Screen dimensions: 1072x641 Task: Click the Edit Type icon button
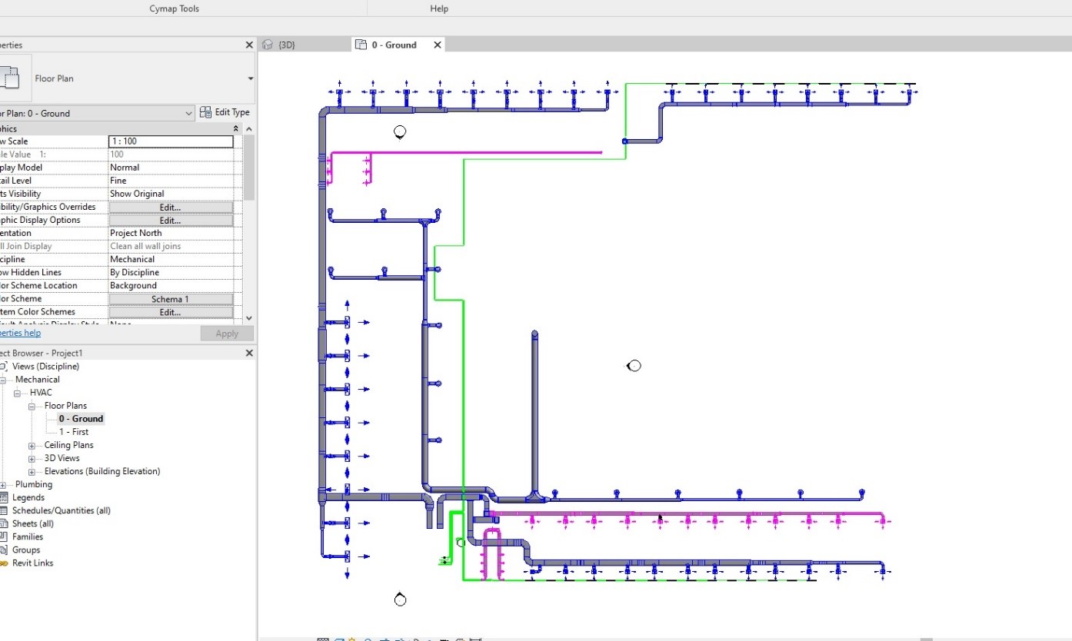[206, 112]
